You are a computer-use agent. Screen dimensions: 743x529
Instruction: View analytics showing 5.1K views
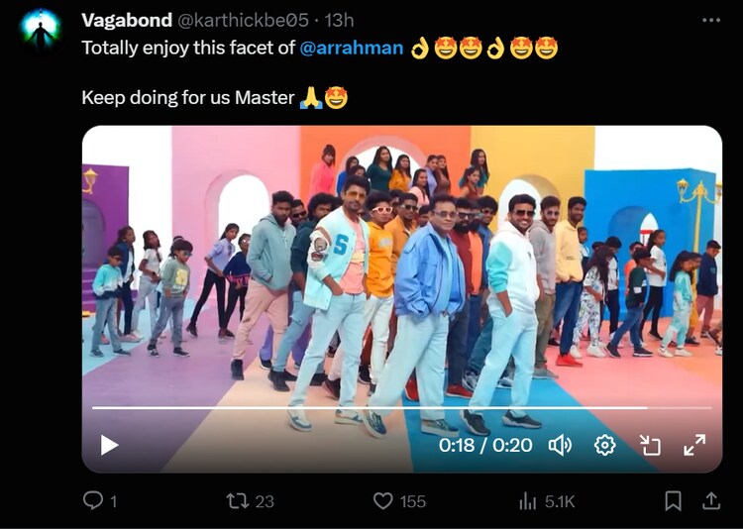(x=528, y=501)
